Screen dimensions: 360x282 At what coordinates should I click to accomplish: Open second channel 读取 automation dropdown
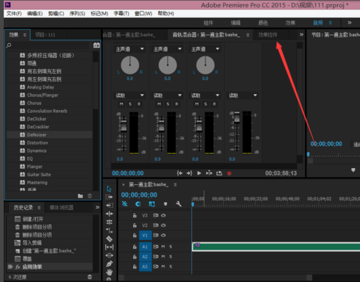coord(167,95)
